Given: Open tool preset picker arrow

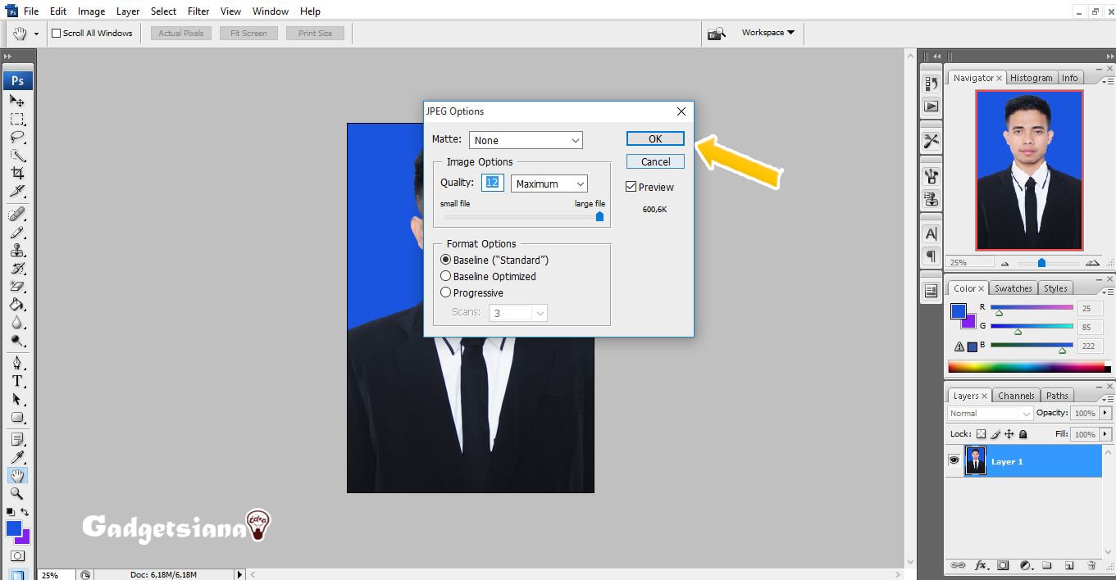Looking at the screenshot, I should click(36, 34).
